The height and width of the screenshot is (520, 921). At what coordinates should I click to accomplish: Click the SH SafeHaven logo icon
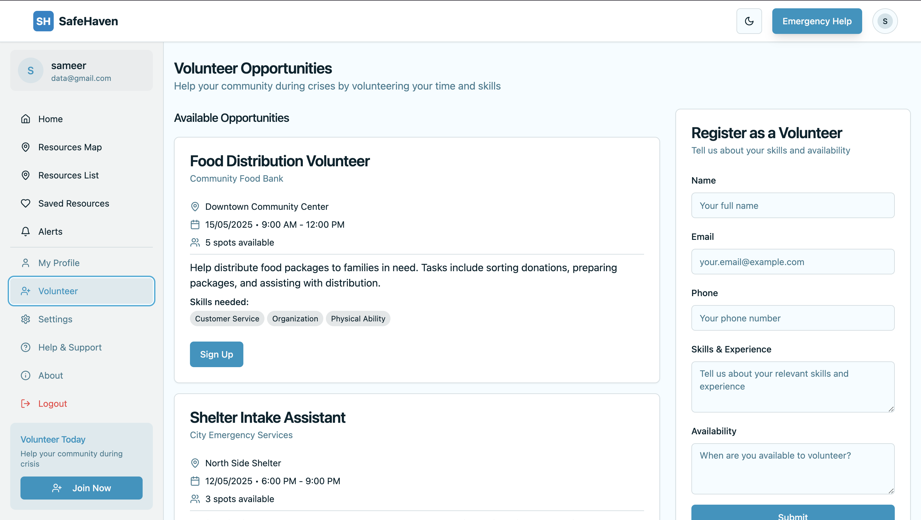pyautogui.click(x=43, y=21)
